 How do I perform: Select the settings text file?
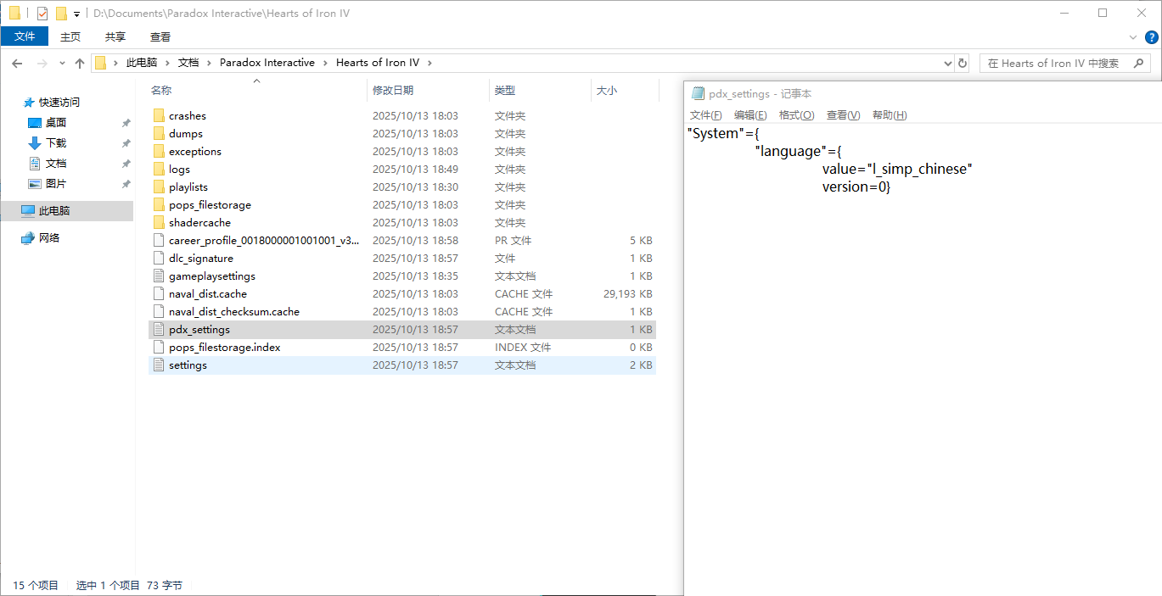click(188, 365)
